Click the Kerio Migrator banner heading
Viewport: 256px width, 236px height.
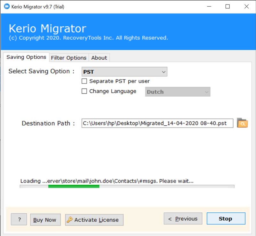tap(47, 28)
